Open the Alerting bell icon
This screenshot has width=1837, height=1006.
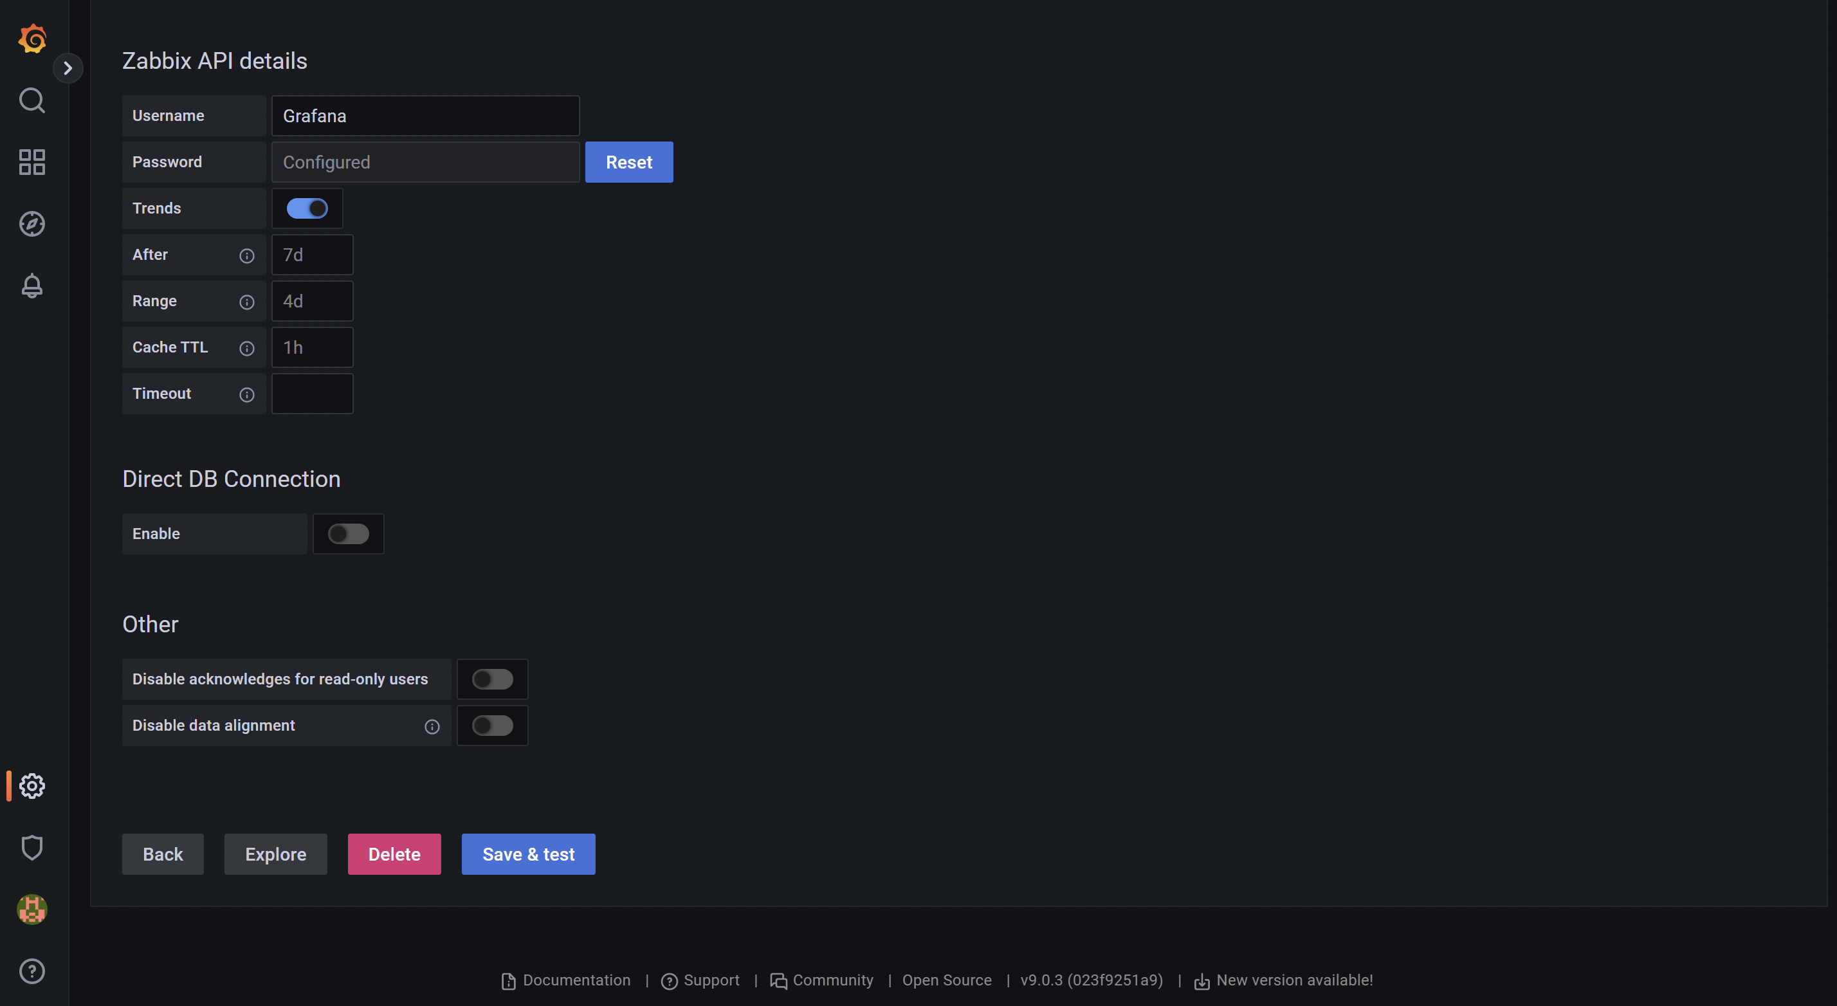(32, 285)
